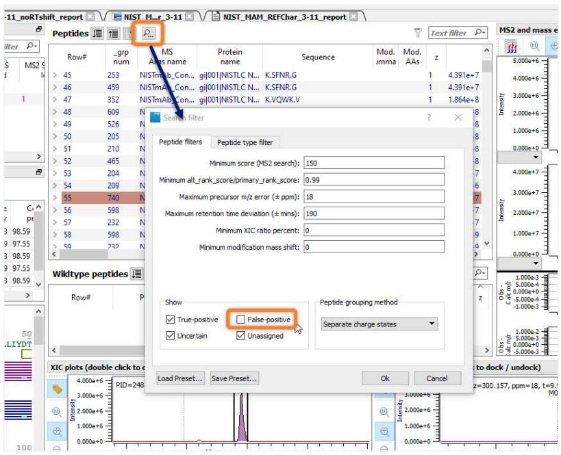This screenshot has width=561, height=455.
Task: Click the expand-all rows icon next to Peptides
Action: (97, 34)
